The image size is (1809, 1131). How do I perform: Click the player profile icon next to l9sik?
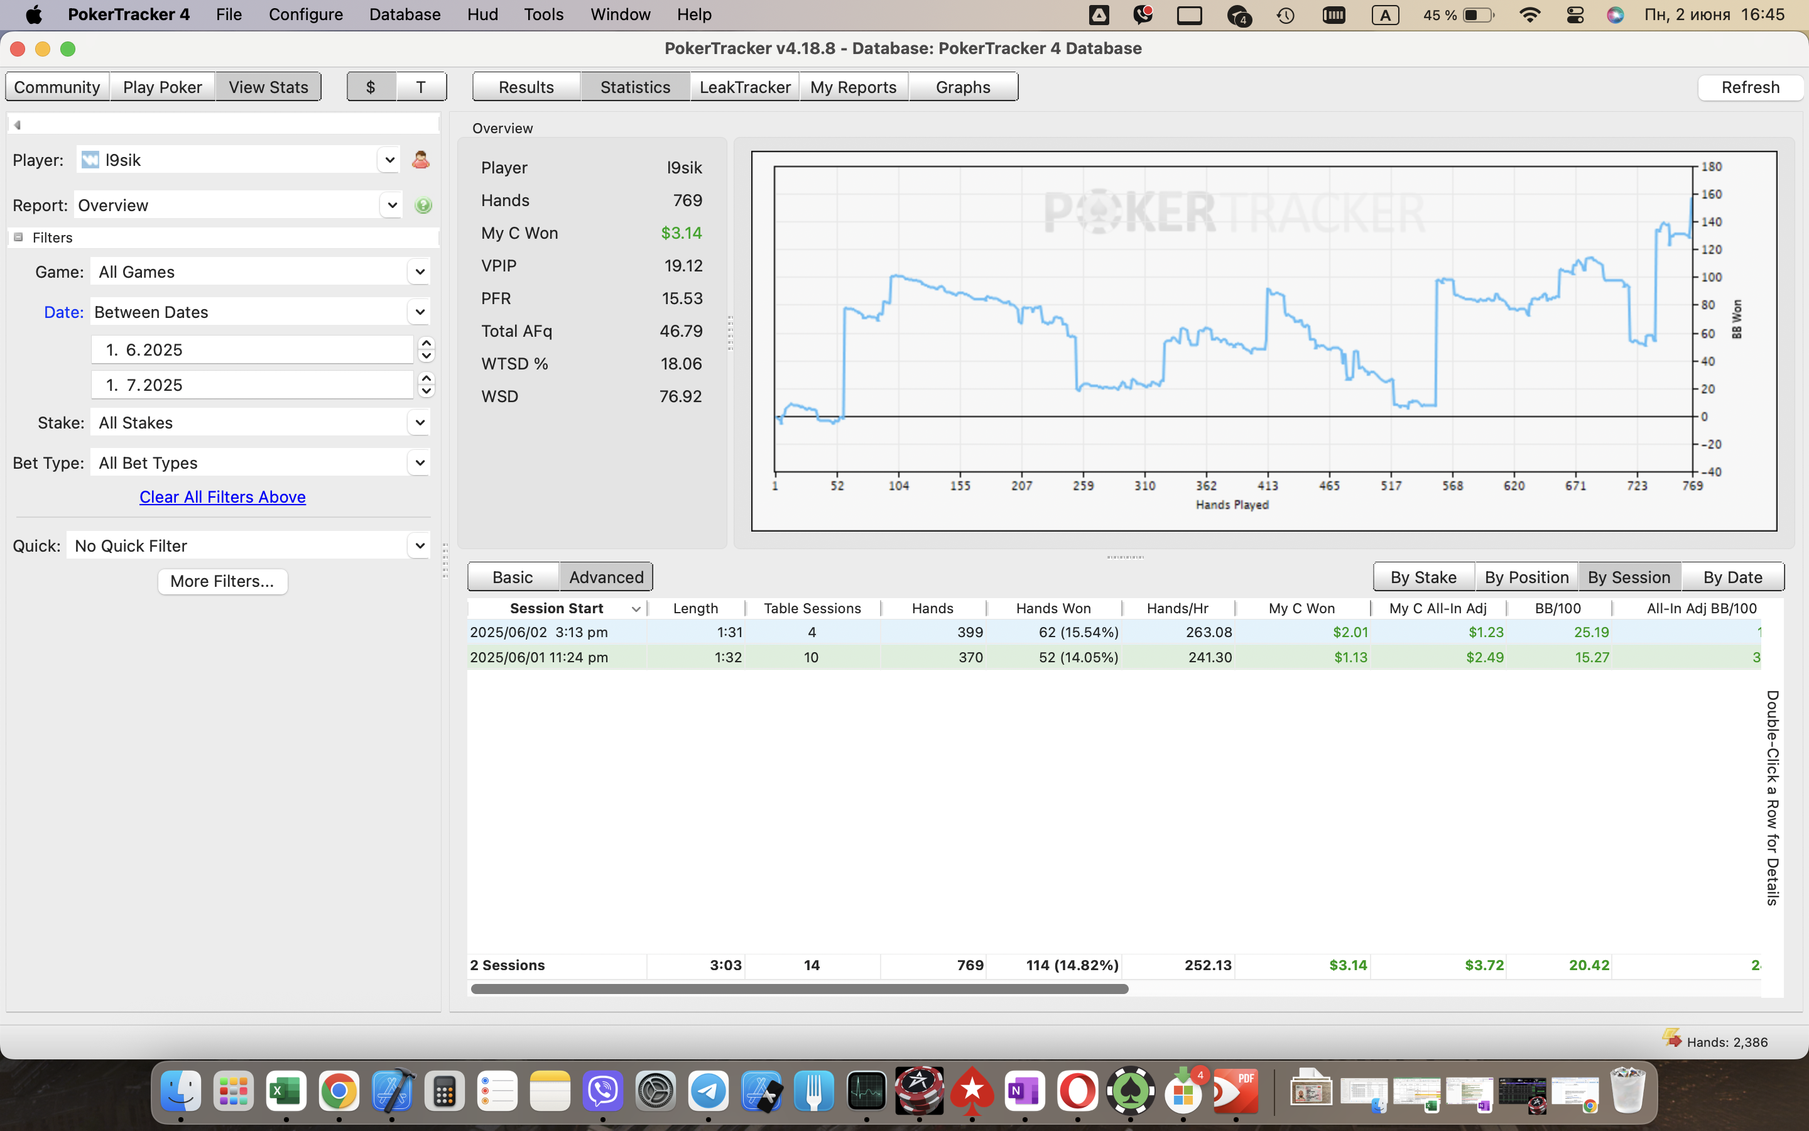421,160
